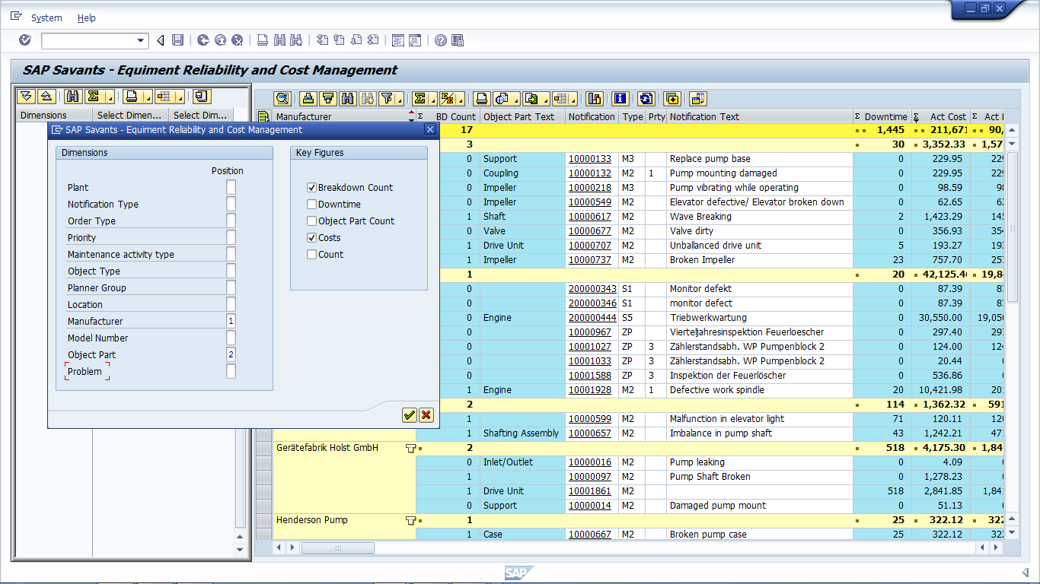Enable the Object Part Count checkbox
The width and height of the screenshot is (1040, 584).
coord(311,221)
